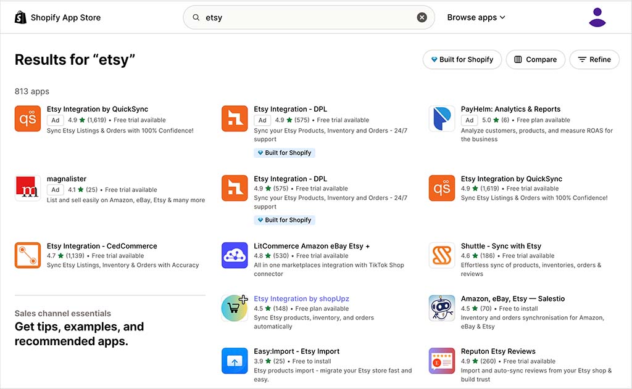Click the Results for "etsy" heading
The height and width of the screenshot is (389, 632).
[75, 60]
